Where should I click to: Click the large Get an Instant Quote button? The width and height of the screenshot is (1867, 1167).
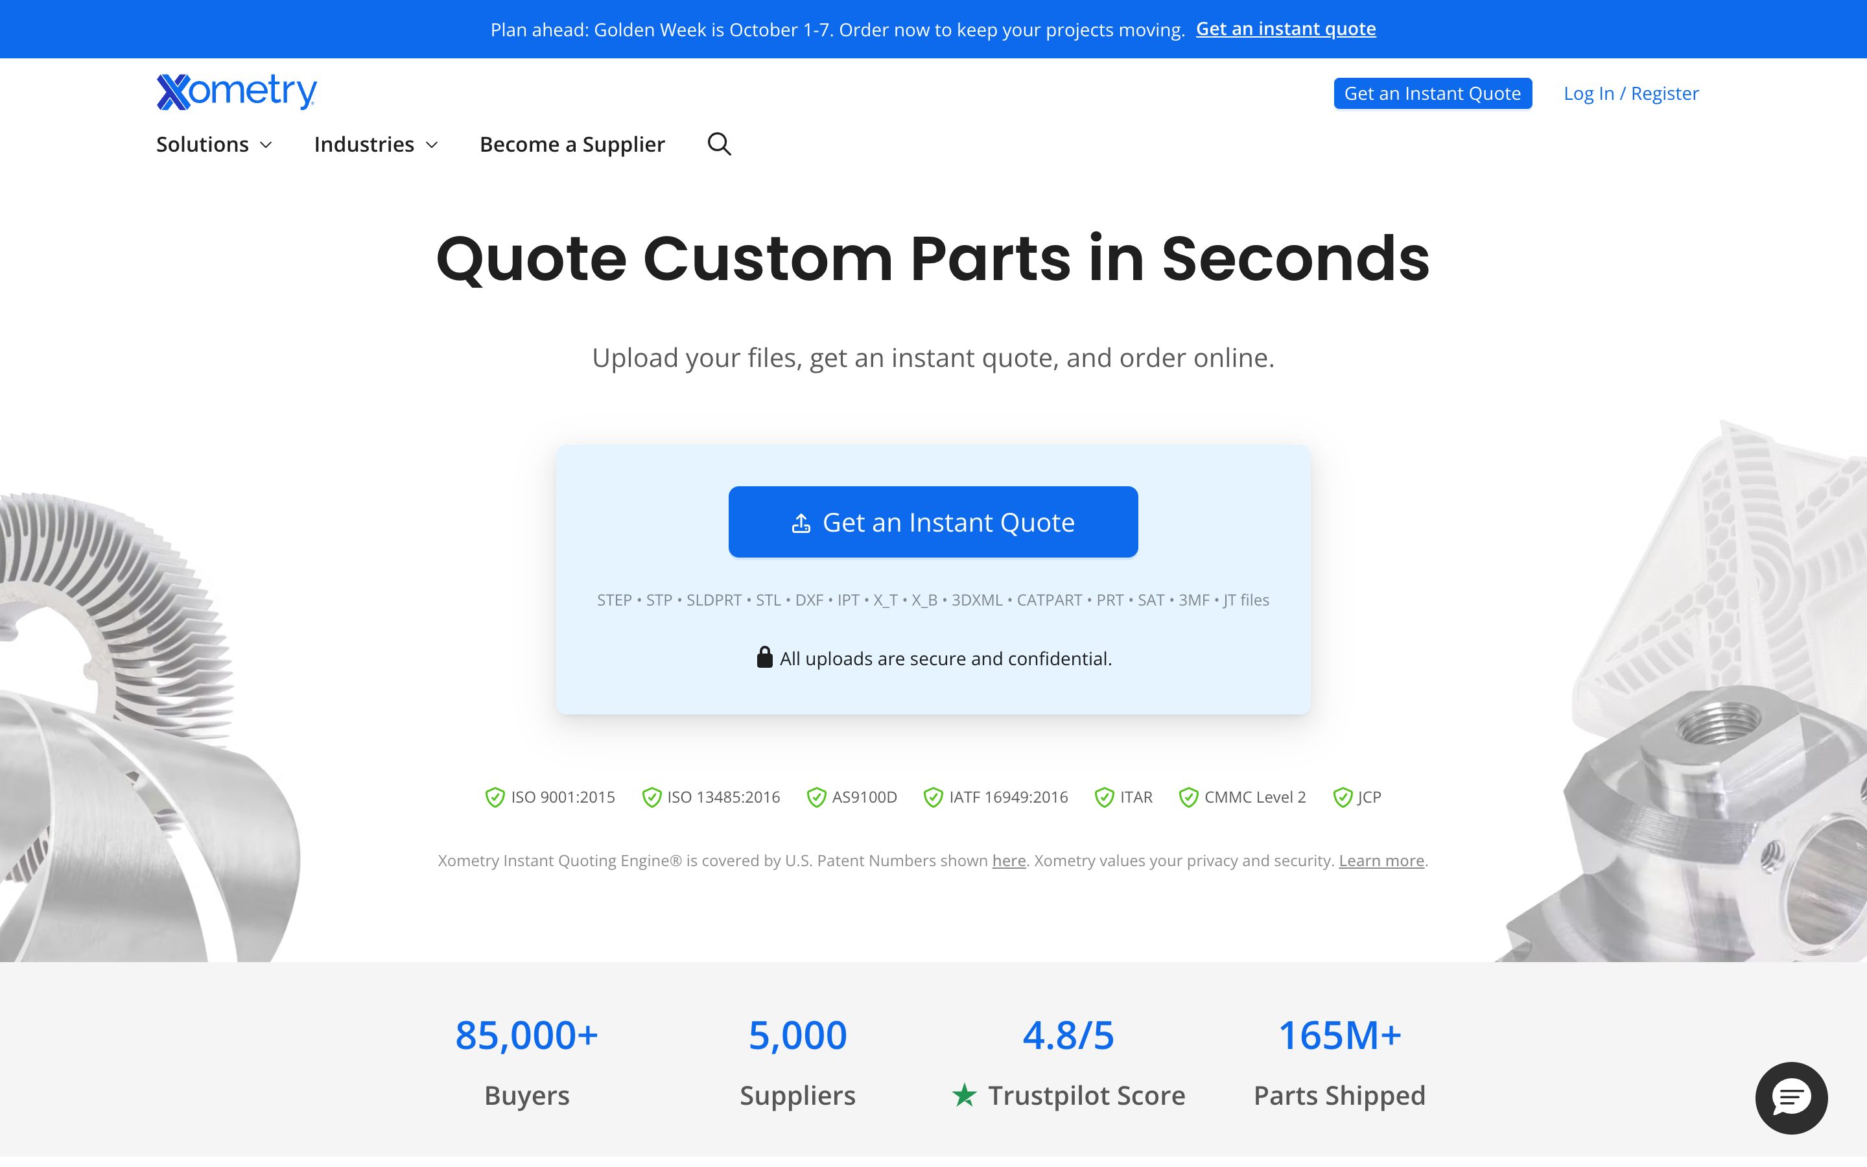(933, 522)
